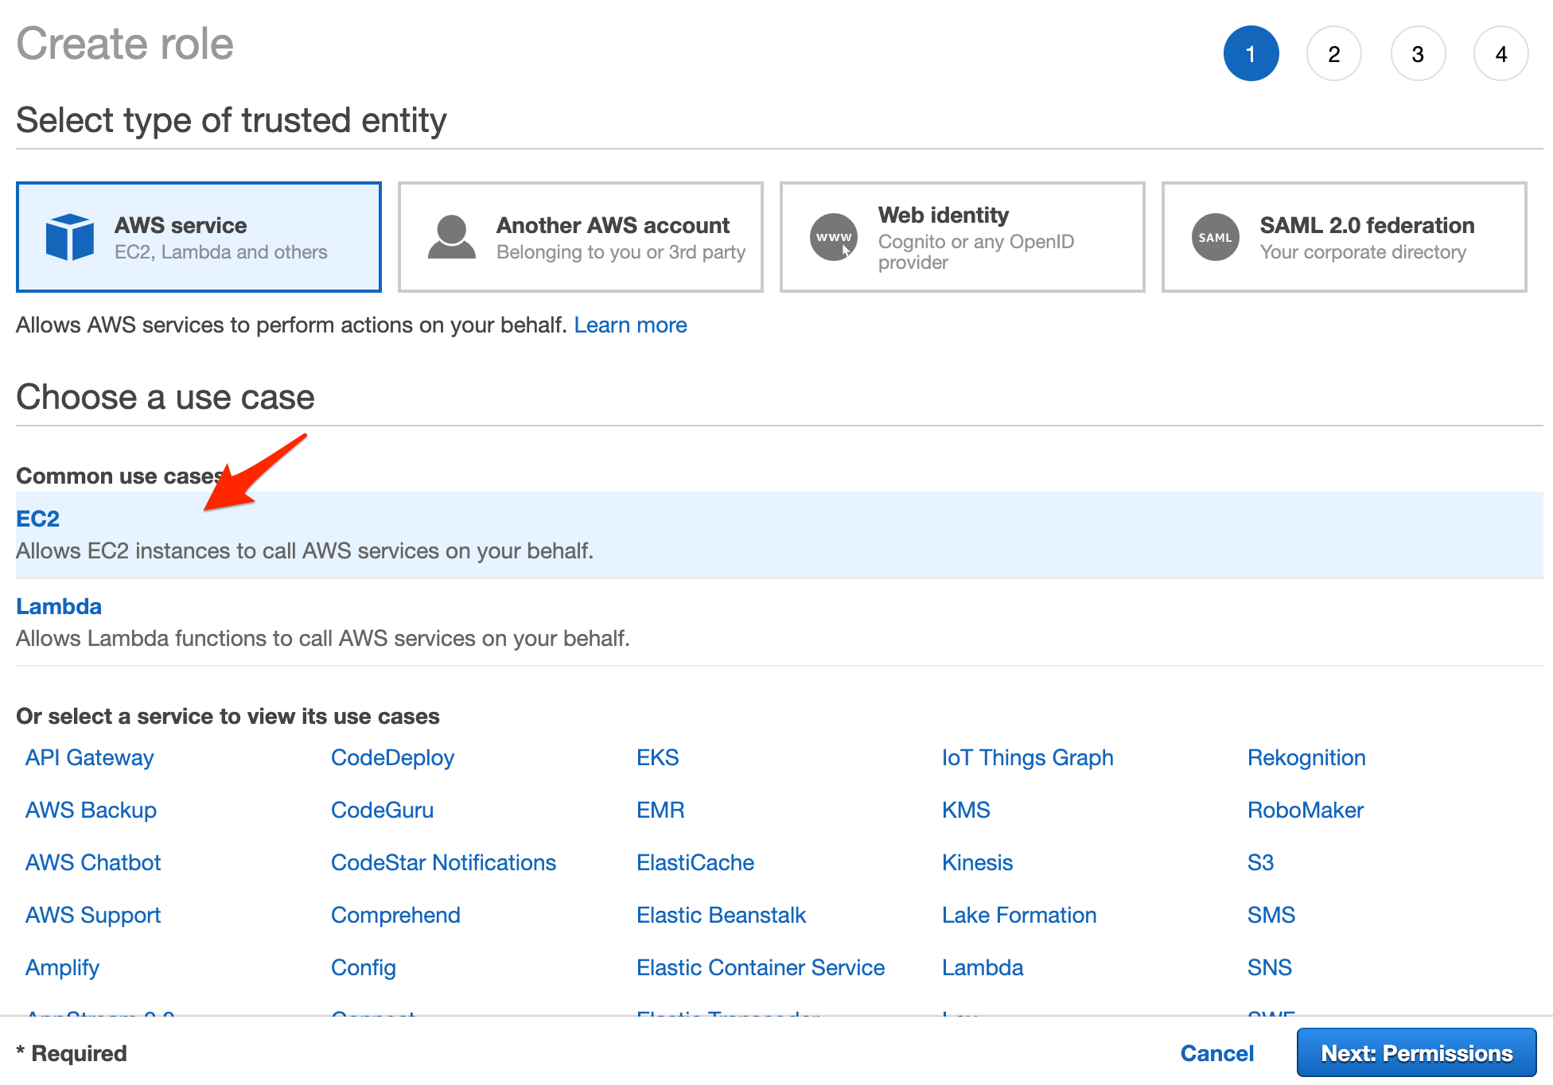Open RoboMaker service use cases
Image resolution: width=1553 pixels, height=1085 pixels.
pos(1306,810)
